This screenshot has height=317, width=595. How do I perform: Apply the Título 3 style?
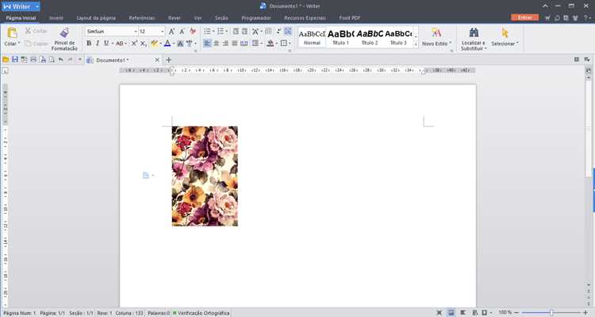pos(398,37)
